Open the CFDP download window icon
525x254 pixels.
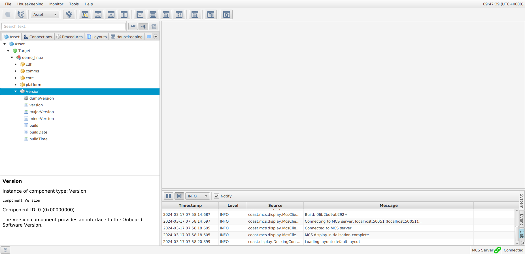111,14
